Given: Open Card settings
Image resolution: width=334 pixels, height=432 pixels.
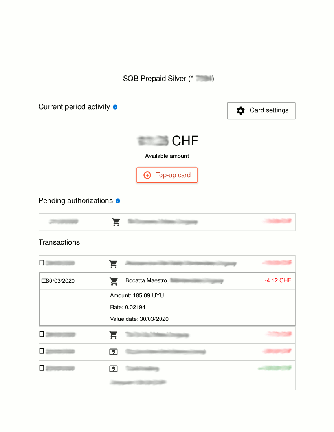Looking at the screenshot, I should [x=261, y=111].
